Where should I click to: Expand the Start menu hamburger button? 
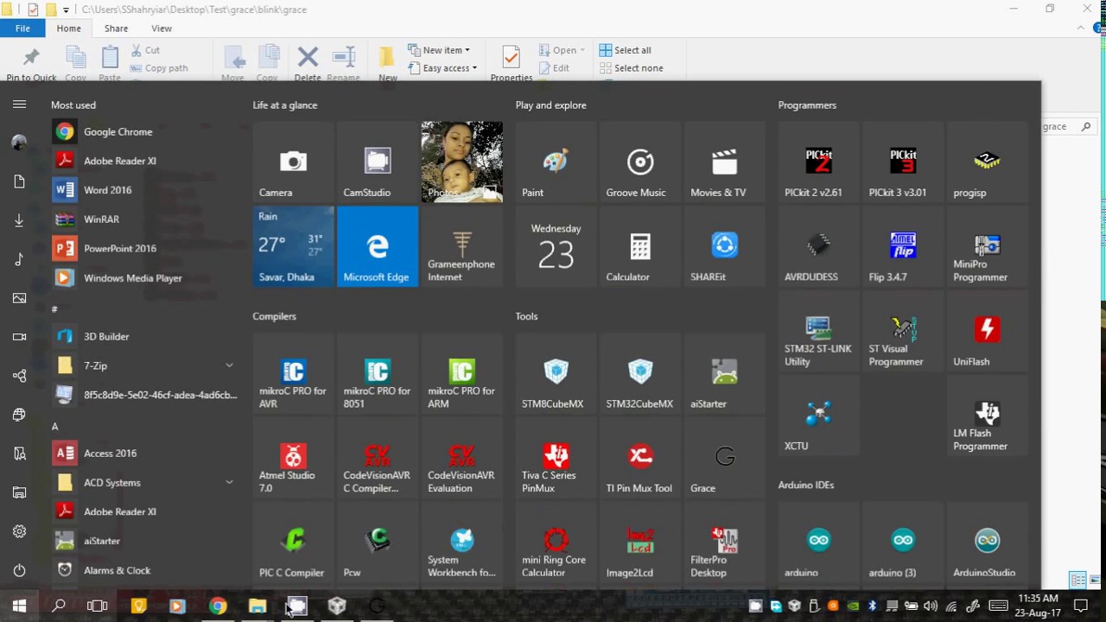click(x=19, y=105)
